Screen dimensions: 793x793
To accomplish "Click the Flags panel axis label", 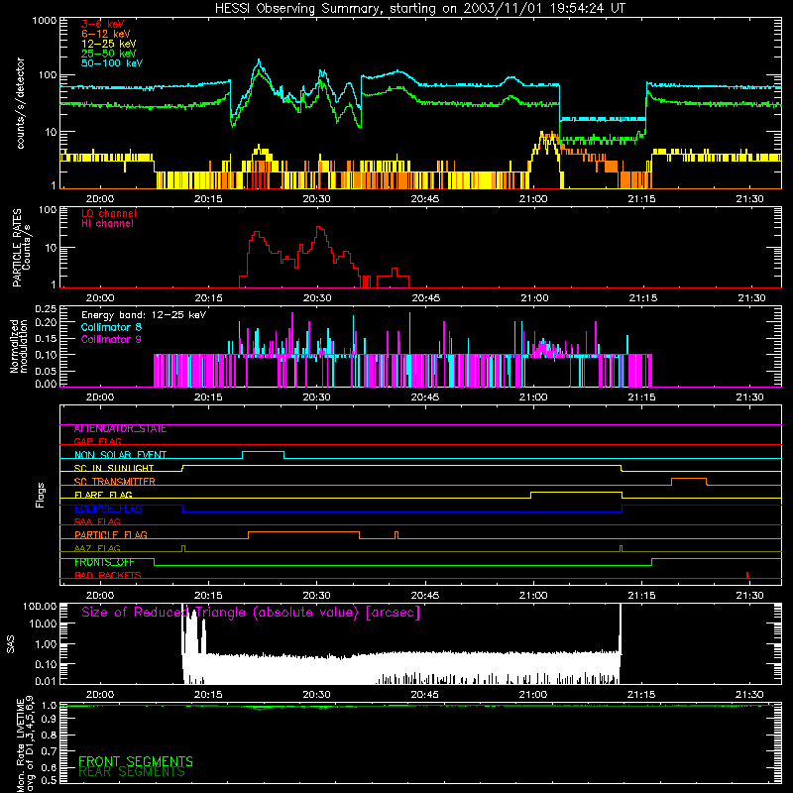I will point(41,495).
